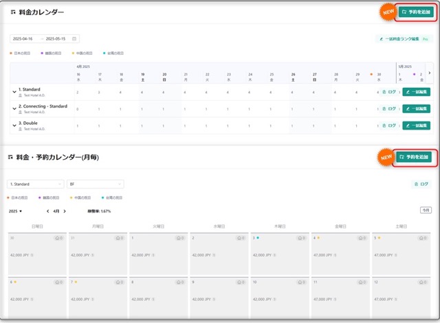The width and height of the screenshot is (440, 323).
Task: Expand the 2. Connecting - Standard row chevron
Action: click(x=14, y=108)
